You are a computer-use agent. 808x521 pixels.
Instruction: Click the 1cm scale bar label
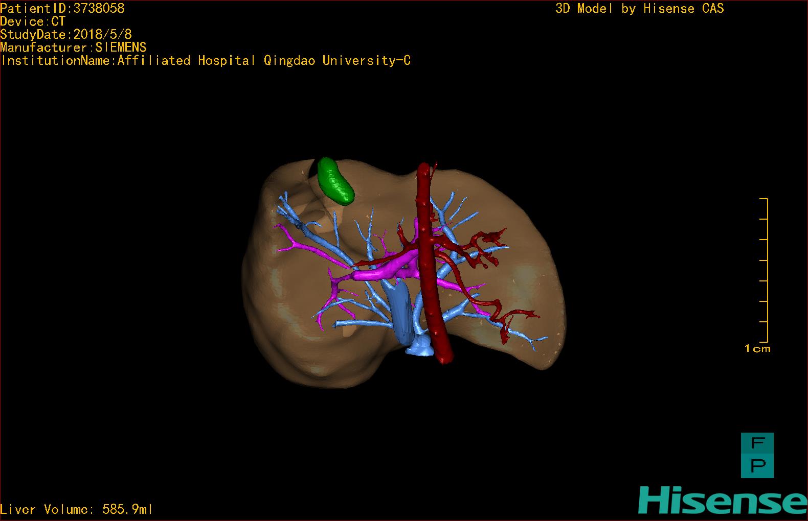tap(757, 349)
